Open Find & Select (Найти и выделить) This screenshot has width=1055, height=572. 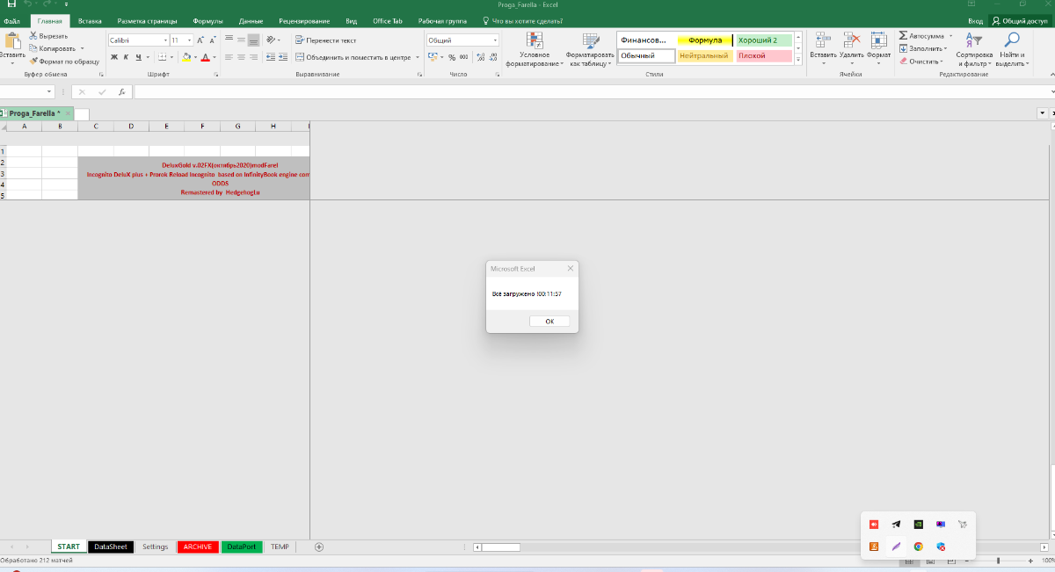click(x=1012, y=49)
